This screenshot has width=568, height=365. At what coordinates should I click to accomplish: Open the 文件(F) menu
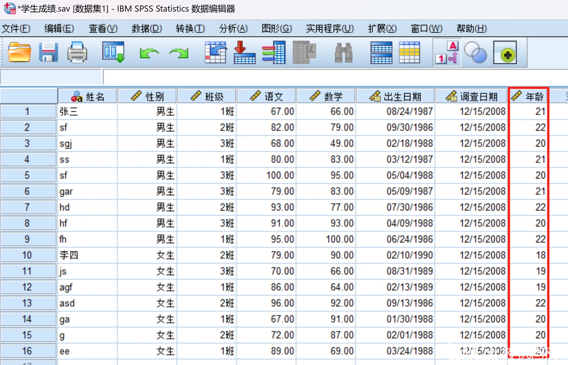point(16,28)
